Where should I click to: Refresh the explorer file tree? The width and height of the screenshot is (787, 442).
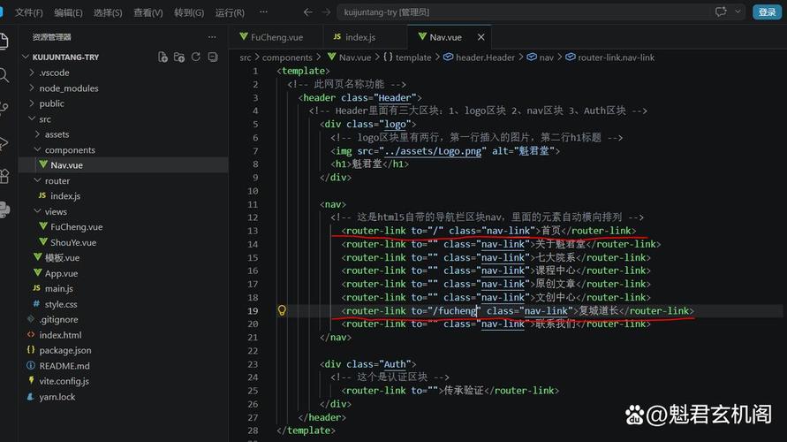(196, 57)
